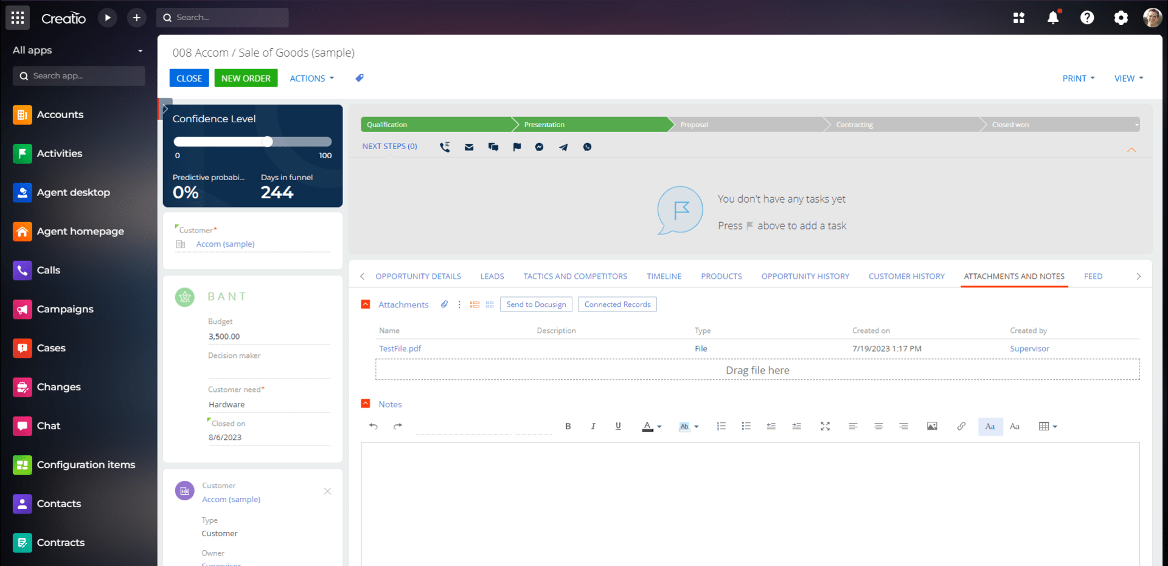Open TestFile.pdf attachment link
This screenshot has height=566, width=1168.
[x=400, y=348]
